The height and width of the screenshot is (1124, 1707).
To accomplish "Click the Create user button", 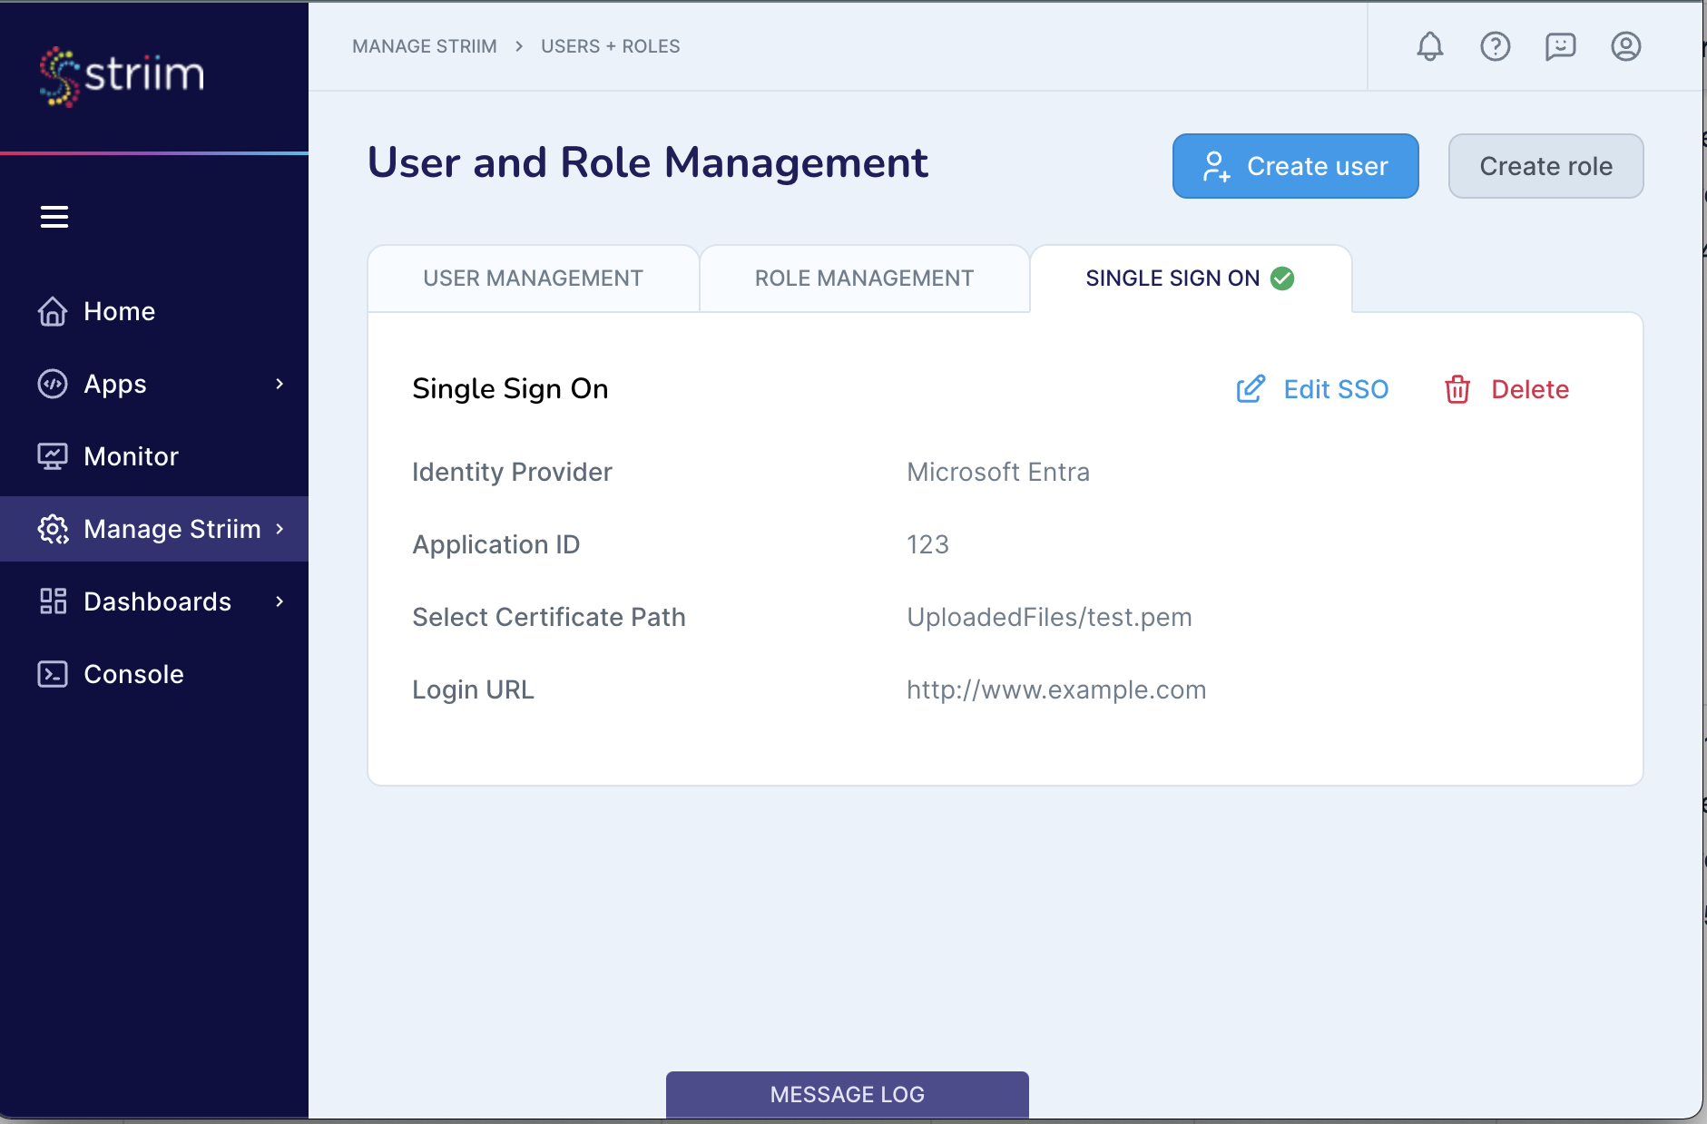I will 1296,166.
